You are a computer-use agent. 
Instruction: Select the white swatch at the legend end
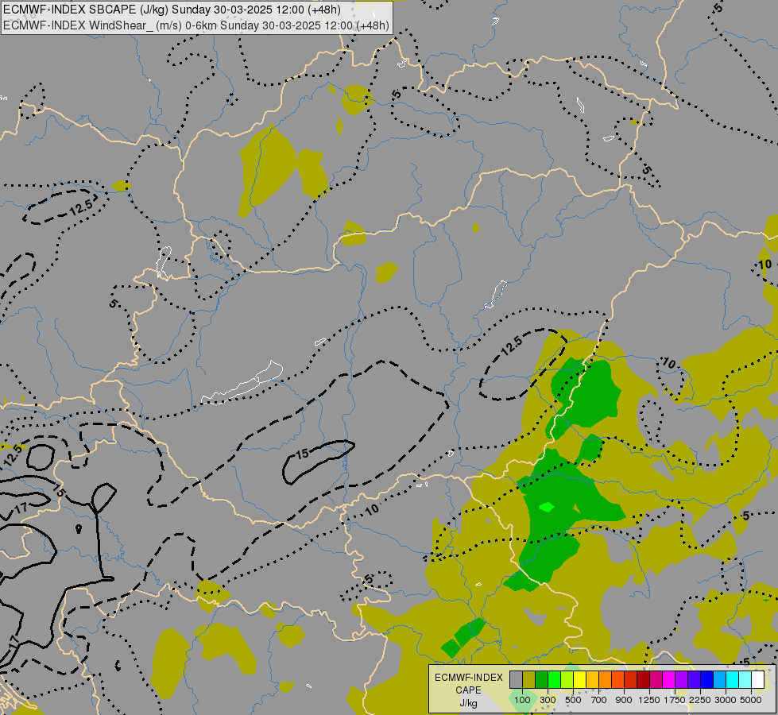pyautogui.click(x=758, y=680)
